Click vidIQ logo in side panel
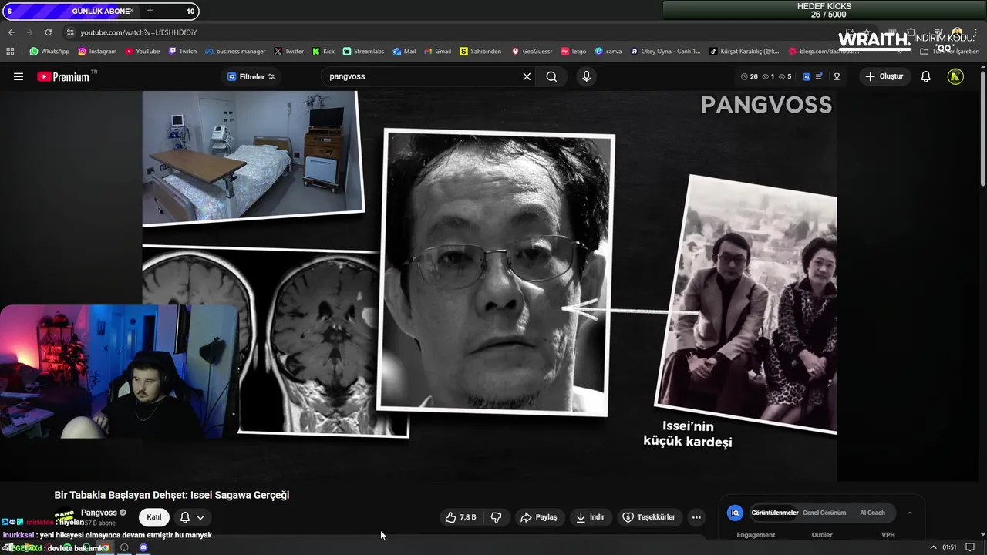 (735, 513)
